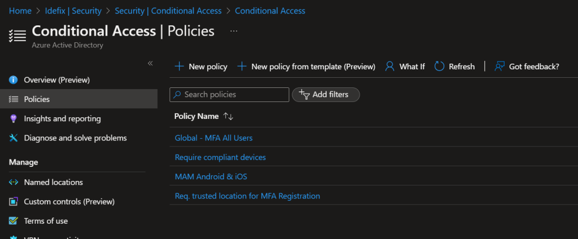Viewport: 578px width, 239px height.
Task: Collapse the sidebar with double chevron
Action: 150,63
